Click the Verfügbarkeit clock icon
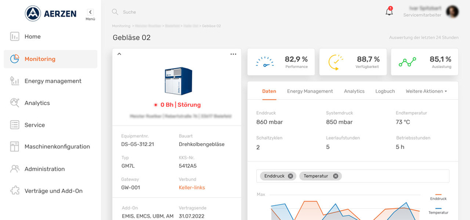 click(x=335, y=62)
